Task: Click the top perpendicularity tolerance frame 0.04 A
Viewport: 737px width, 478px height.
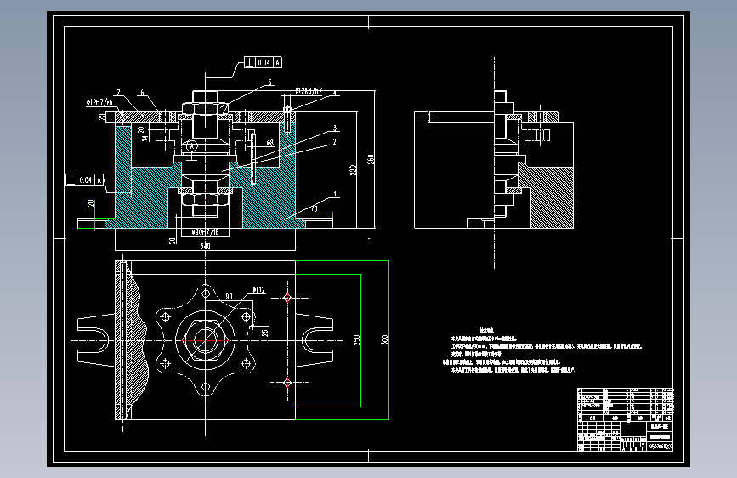Action: [264, 63]
